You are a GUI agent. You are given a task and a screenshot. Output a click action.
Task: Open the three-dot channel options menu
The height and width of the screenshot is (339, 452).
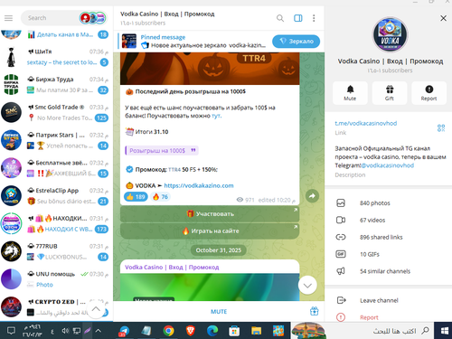pos(314,18)
